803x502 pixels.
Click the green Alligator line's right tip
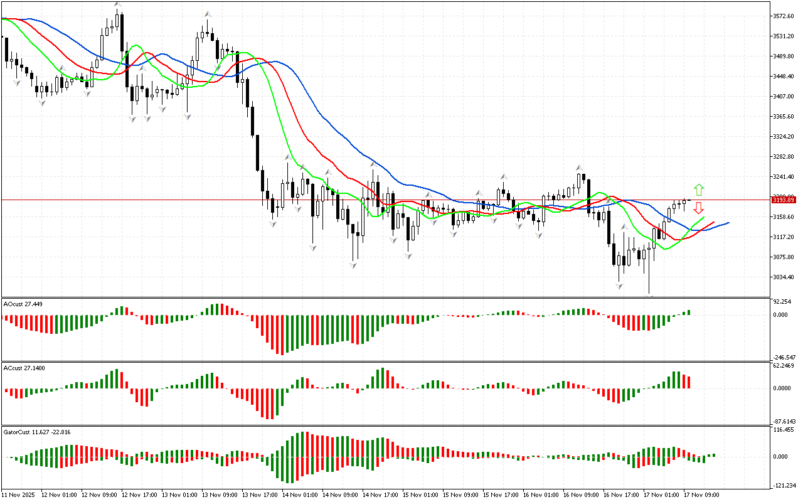703,218
